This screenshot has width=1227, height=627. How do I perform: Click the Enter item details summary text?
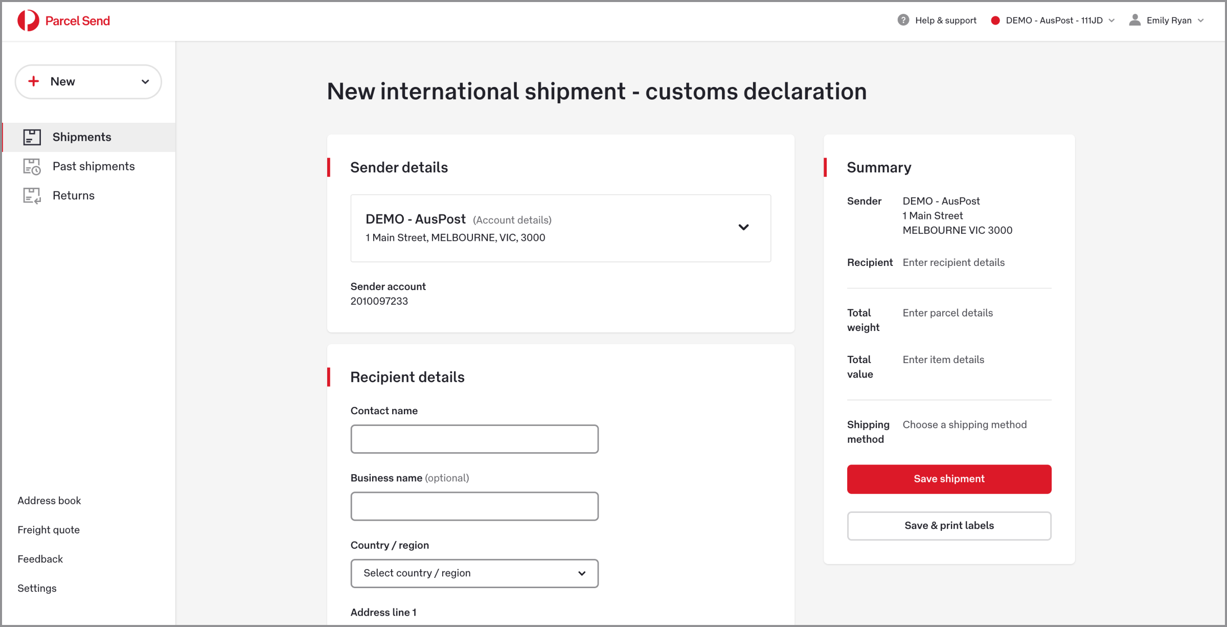[x=943, y=360]
